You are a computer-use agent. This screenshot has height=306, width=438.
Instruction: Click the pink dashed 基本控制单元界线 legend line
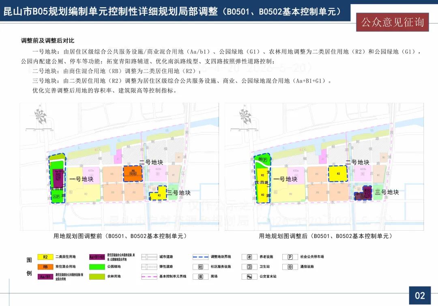click(x=149, y=277)
